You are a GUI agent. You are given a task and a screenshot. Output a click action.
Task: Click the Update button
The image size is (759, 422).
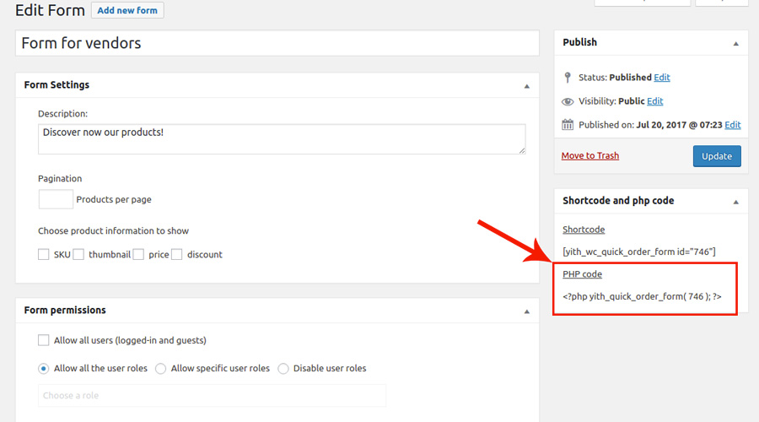717,156
